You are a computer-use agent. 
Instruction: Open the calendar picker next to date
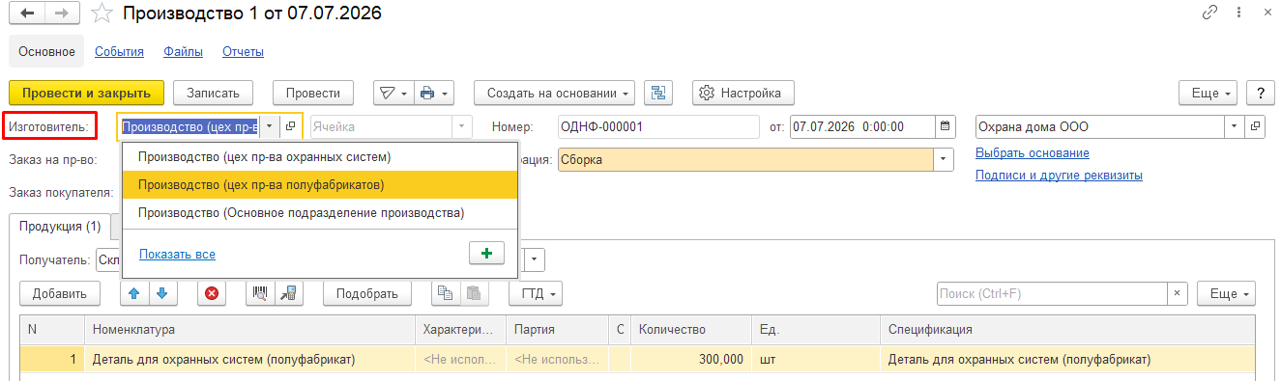(946, 126)
